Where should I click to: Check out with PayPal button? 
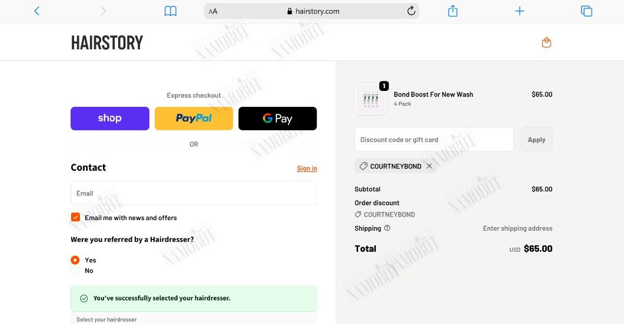[x=194, y=119]
